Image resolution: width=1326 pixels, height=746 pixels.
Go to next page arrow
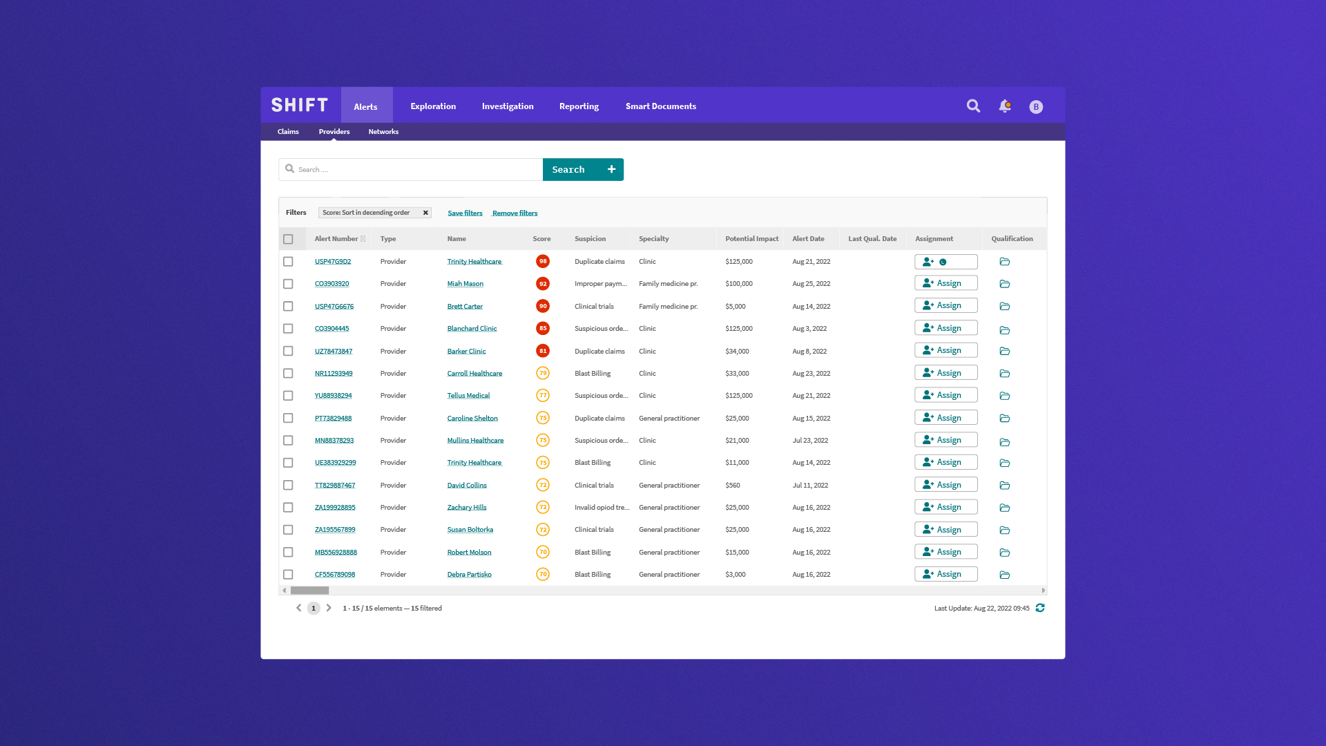point(329,608)
